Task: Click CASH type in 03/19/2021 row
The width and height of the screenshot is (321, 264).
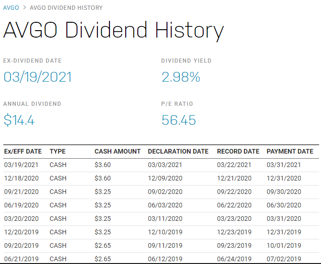Action: (58, 165)
